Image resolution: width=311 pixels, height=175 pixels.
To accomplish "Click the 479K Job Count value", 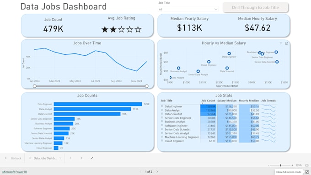I will pyautogui.click(x=53, y=29).
